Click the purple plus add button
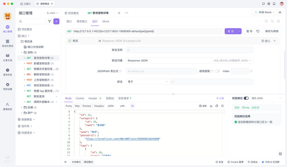The height and width of the screenshot is (167, 287). (x=57, y=21)
